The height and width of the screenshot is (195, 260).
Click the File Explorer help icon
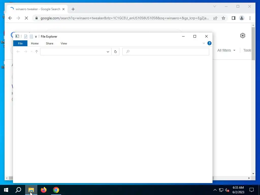(x=209, y=43)
